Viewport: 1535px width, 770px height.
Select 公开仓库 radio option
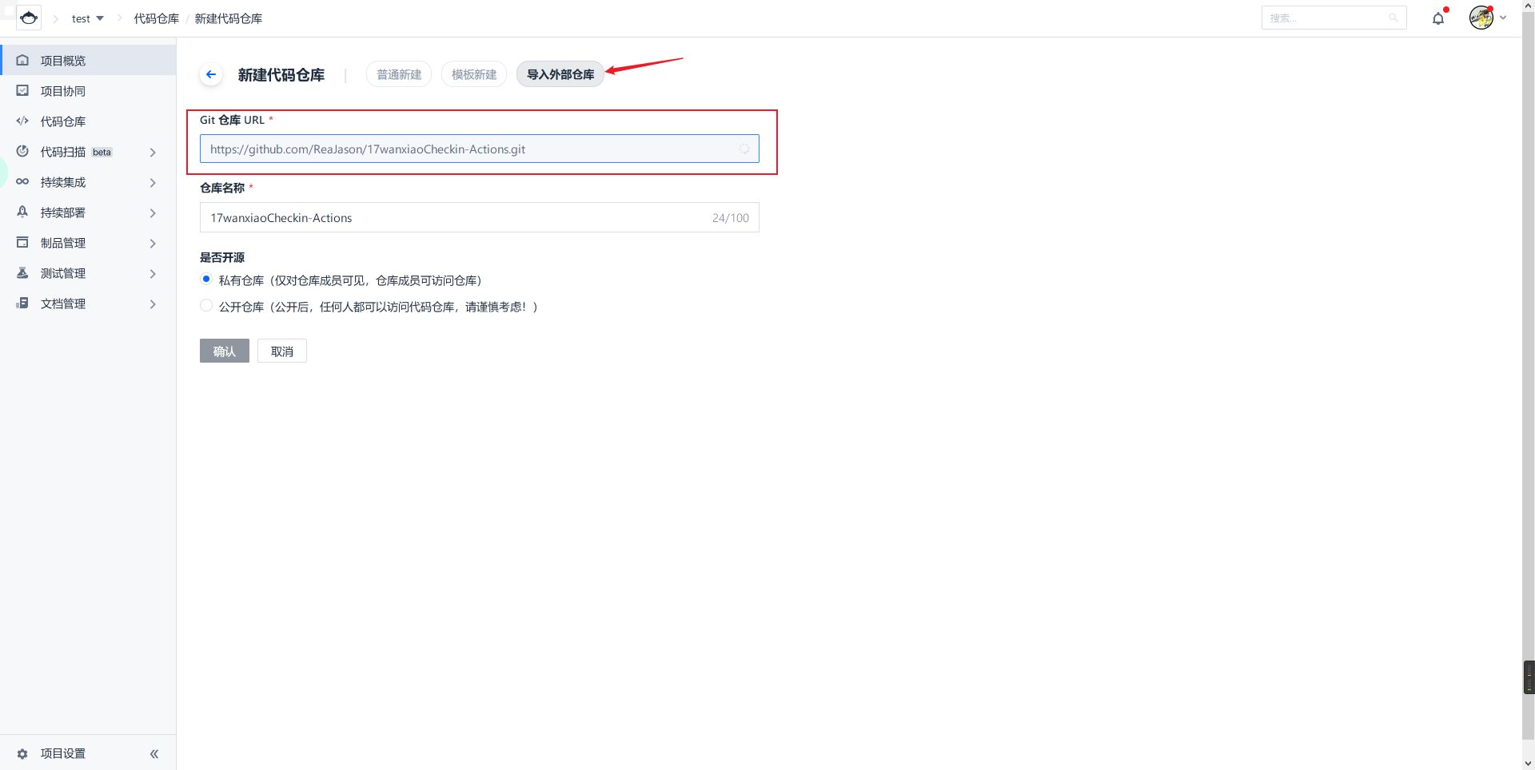206,306
